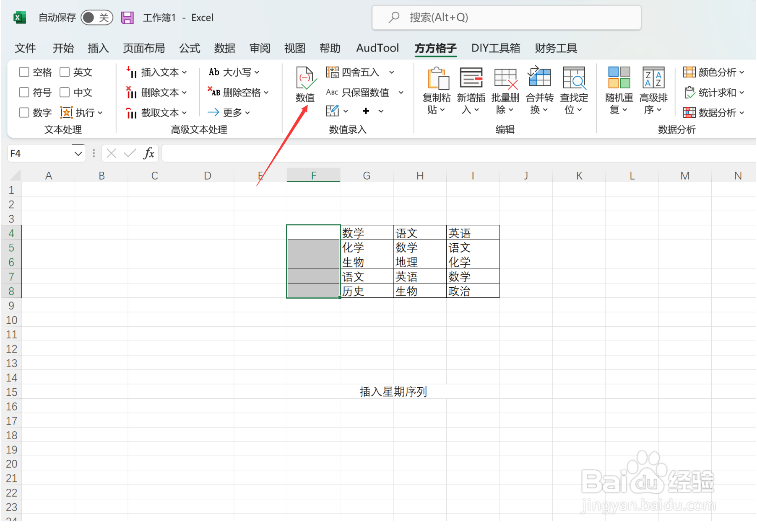Click the 高级排序 (advanced sort) icon
The height and width of the screenshot is (531, 757).
653,77
